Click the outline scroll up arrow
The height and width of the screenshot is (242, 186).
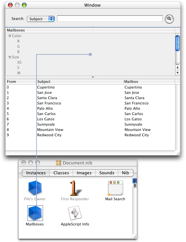(177, 67)
